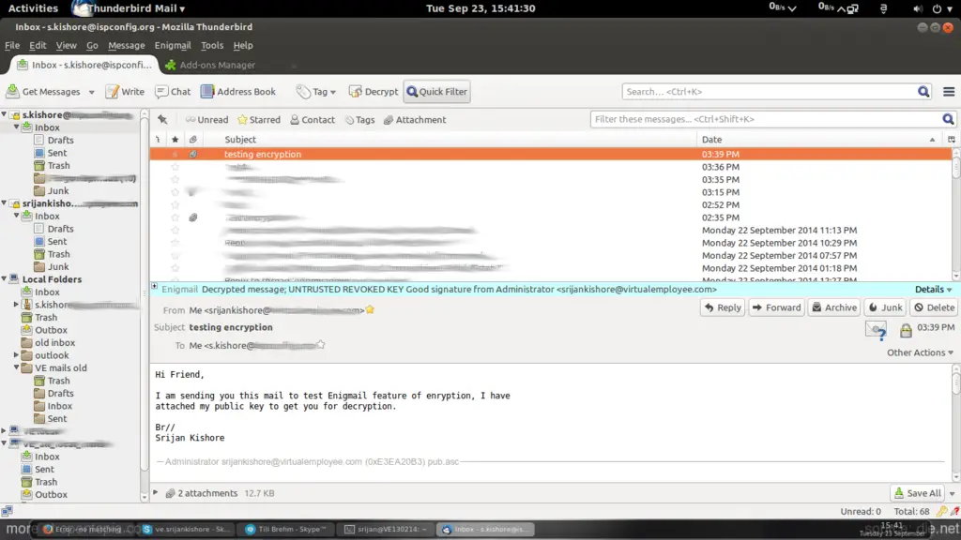This screenshot has width=961, height=540.
Task: Open the View menu
Action: tap(67, 45)
